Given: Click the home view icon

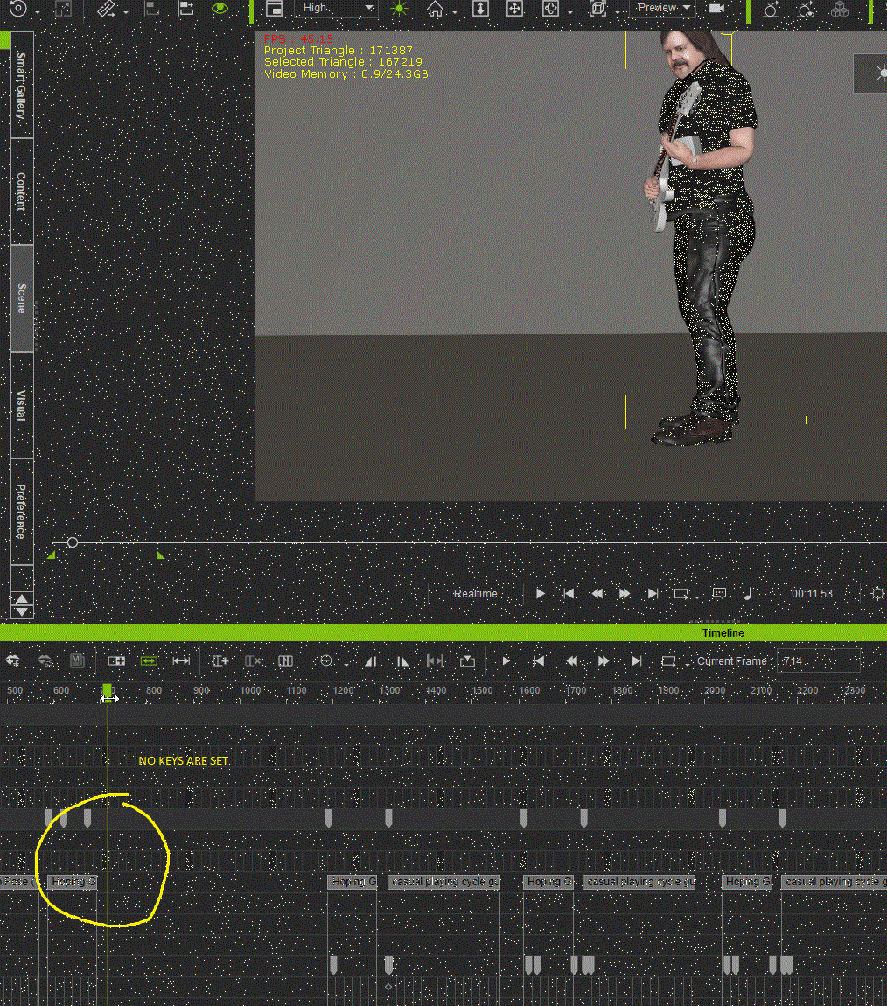Looking at the screenshot, I should click(x=435, y=10).
